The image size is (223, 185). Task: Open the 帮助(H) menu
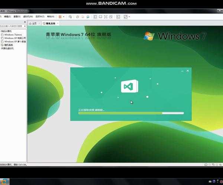click(51, 17)
